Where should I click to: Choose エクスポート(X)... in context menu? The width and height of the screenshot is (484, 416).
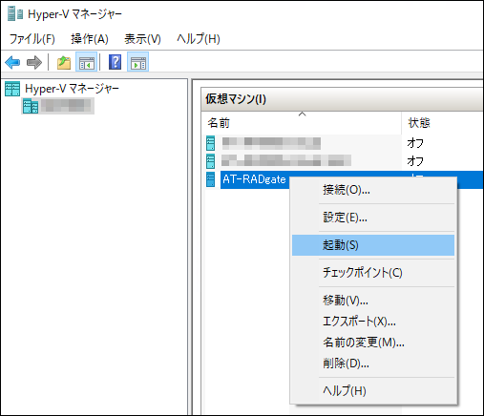pyautogui.click(x=373, y=322)
